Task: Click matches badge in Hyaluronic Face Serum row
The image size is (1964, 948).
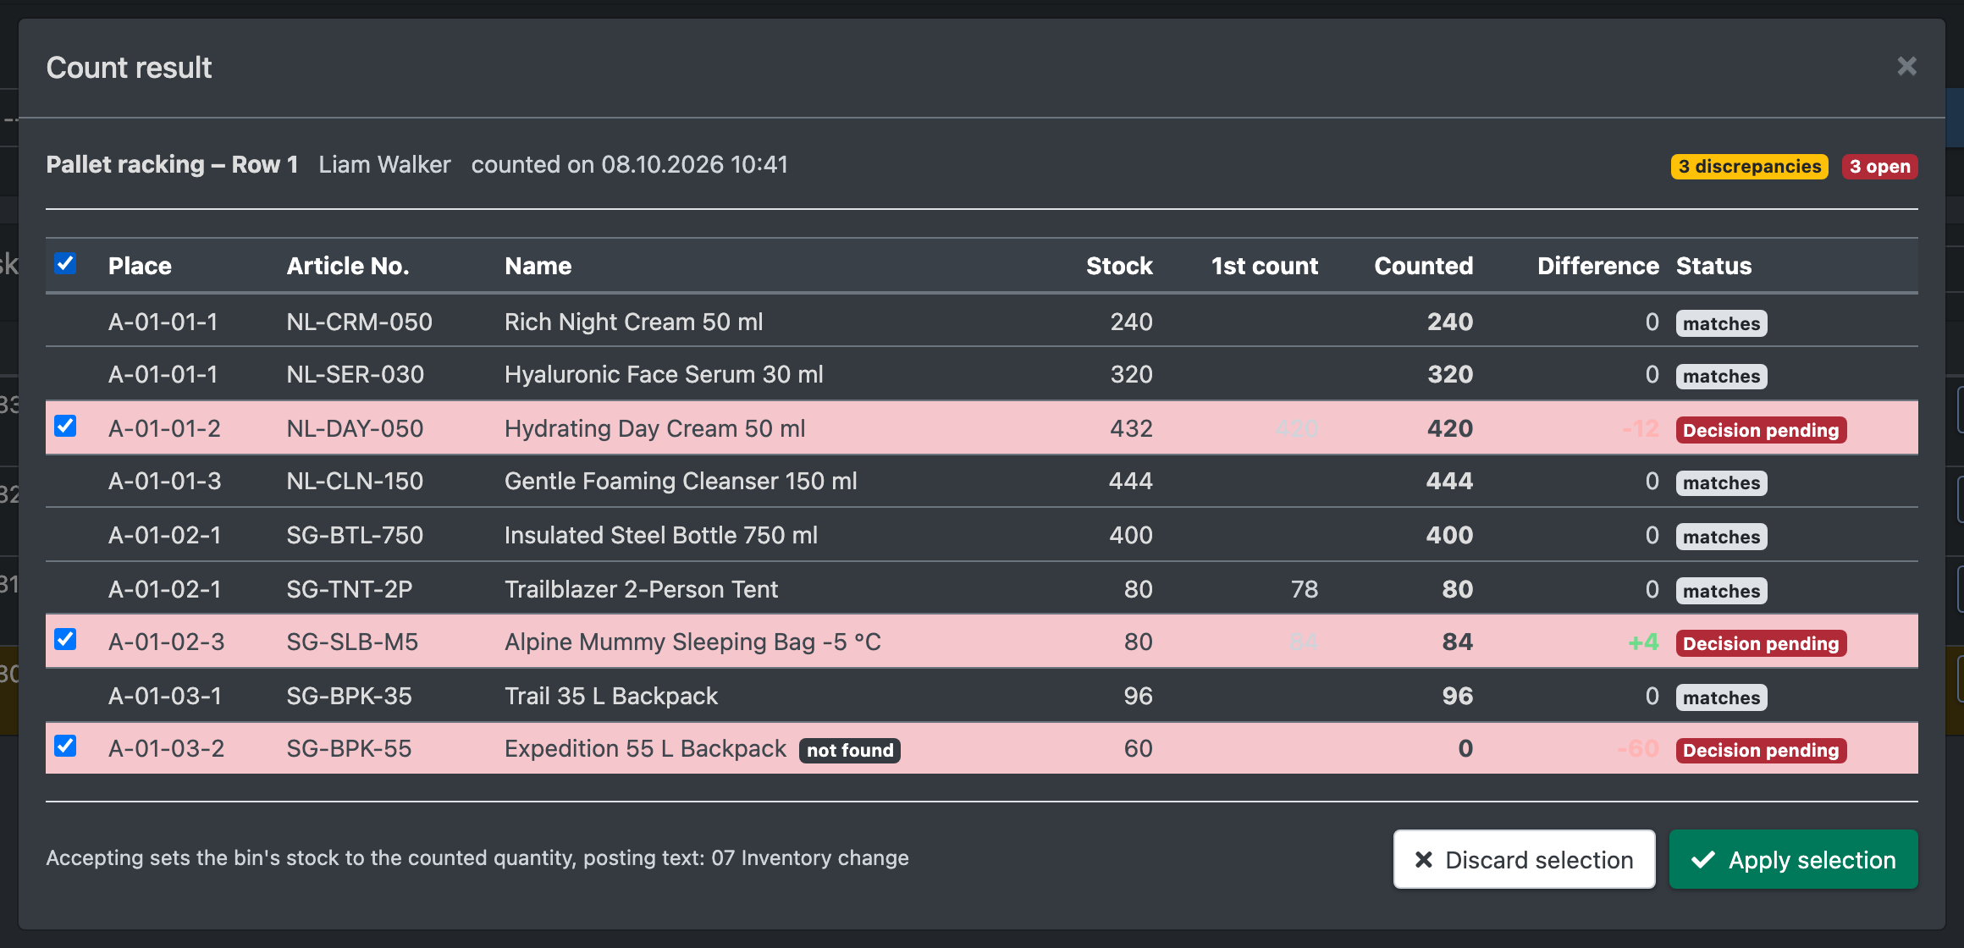Action: (1721, 376)
